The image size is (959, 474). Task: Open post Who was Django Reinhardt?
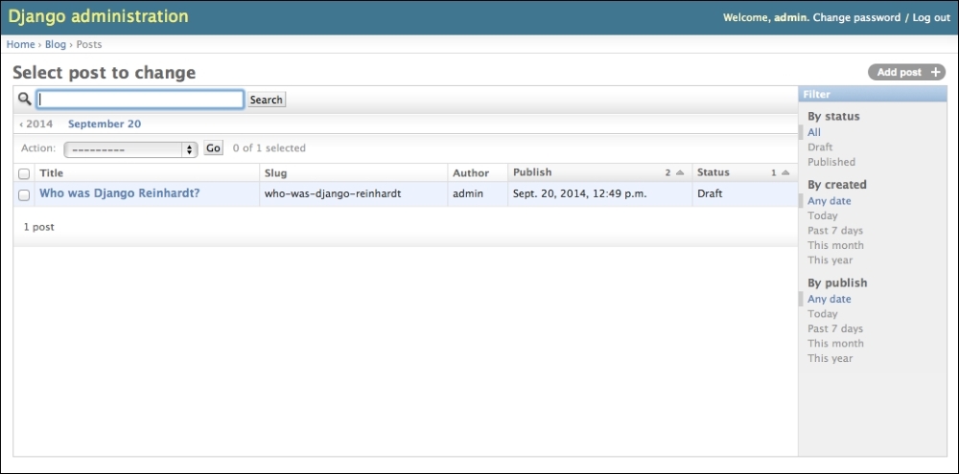(119, 193)
